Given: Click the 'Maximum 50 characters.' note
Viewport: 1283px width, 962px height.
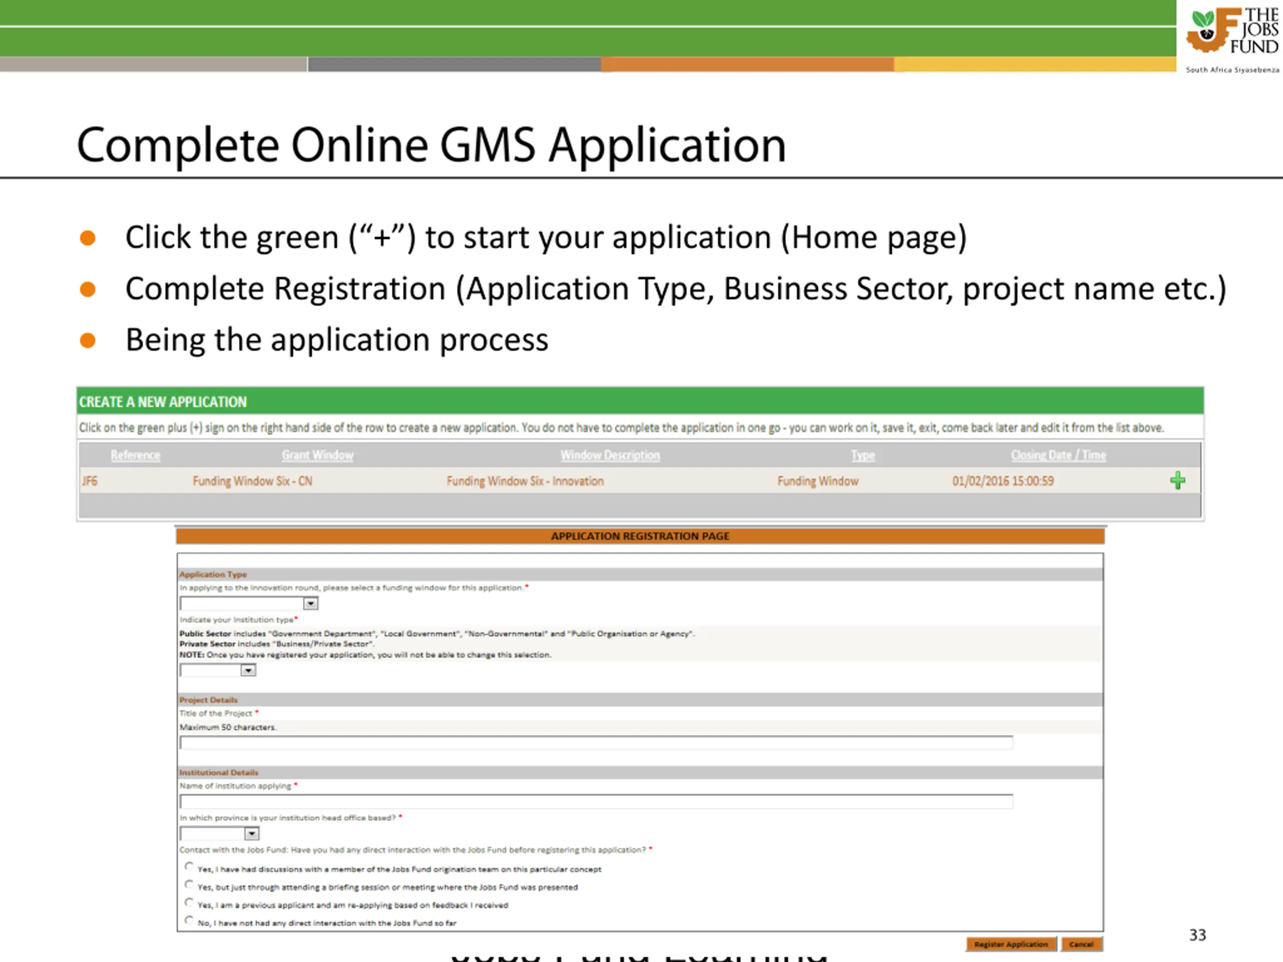Looking at the screenshot, I should 228,727.
